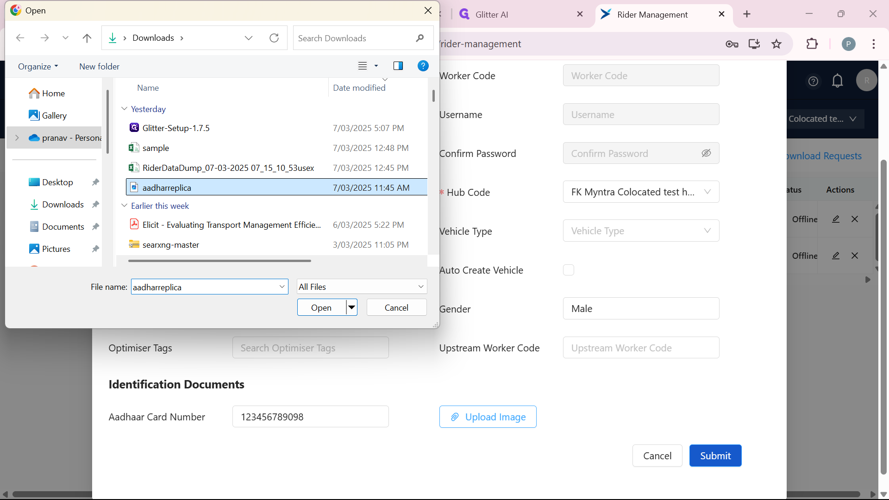This screenshot has height=500, width=889.
Task: Open the password manager key icon
Action: pos(732,44)
